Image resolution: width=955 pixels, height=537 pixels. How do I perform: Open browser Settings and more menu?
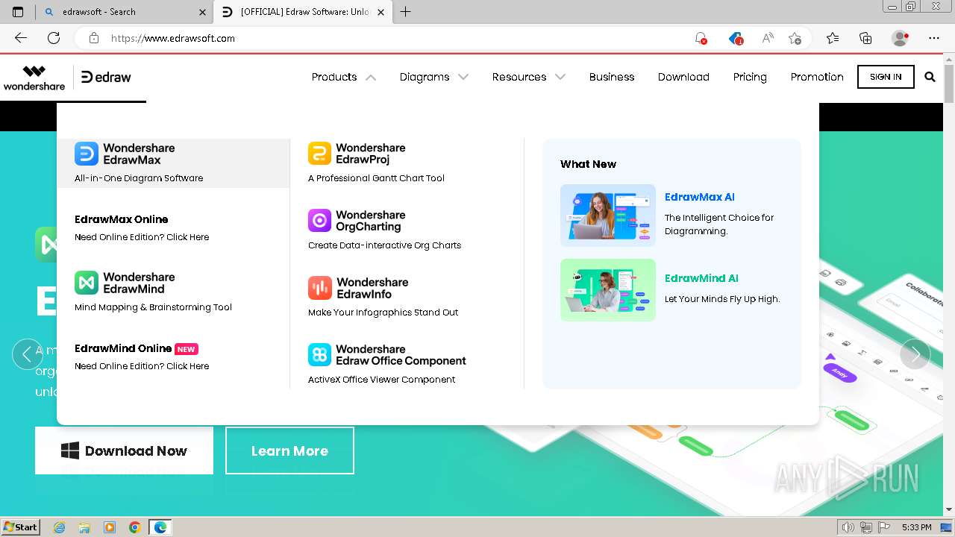(934, 38)
